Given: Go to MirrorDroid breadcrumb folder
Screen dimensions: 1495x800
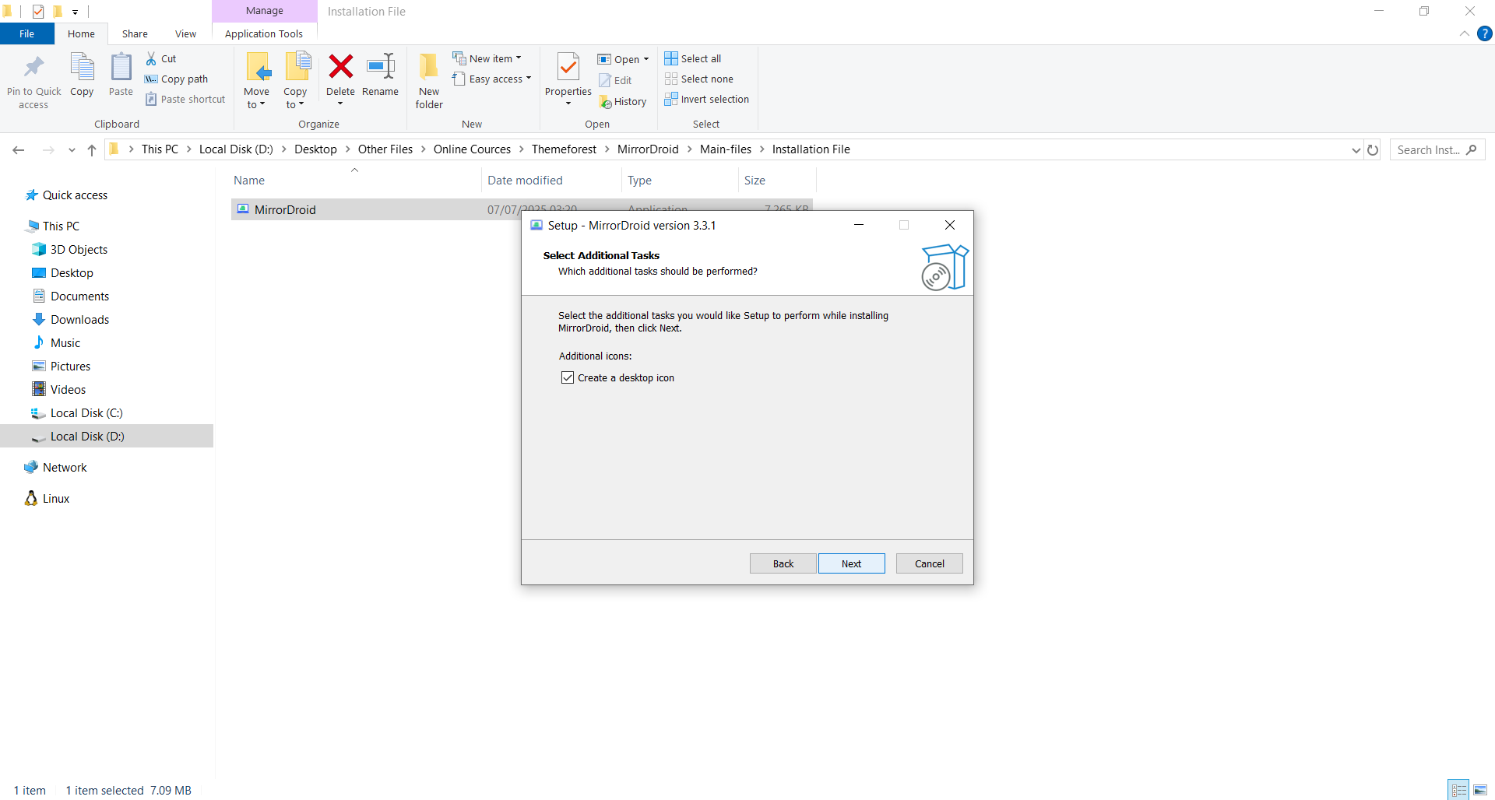Looking at the screenshot, I should coord(648,149).
